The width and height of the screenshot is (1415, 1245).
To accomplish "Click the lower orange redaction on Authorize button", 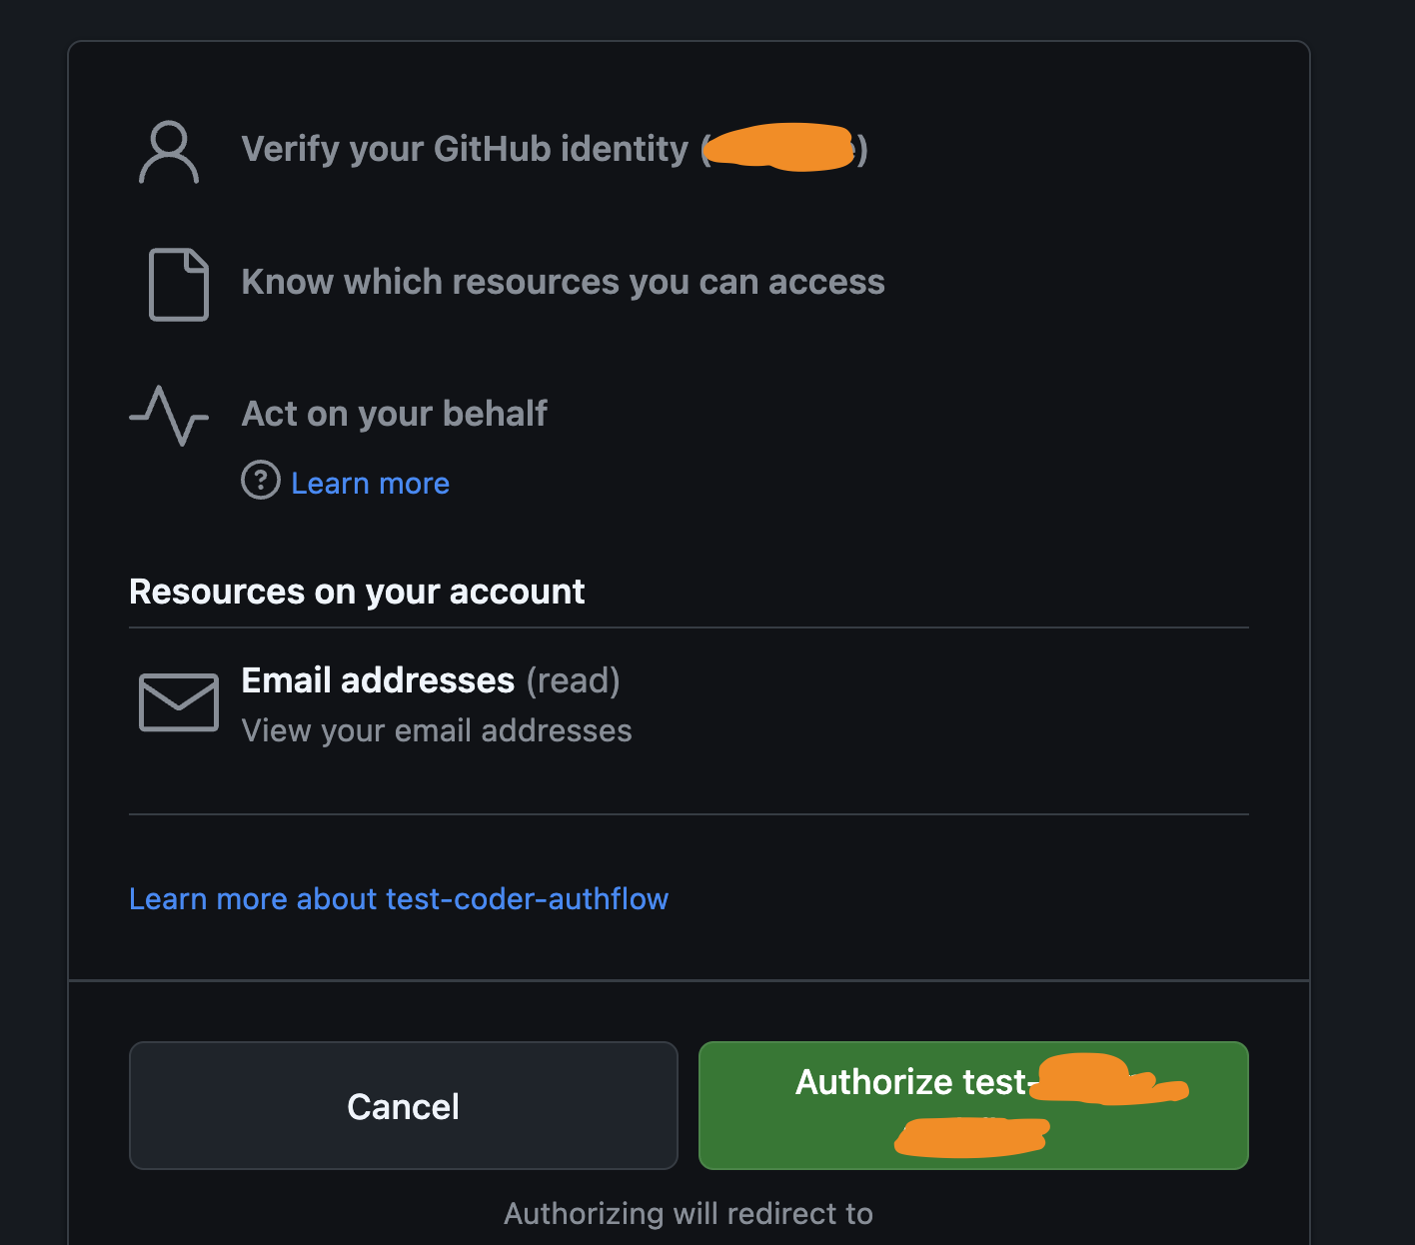I will pyautogui.click(x=971, y=1136).
